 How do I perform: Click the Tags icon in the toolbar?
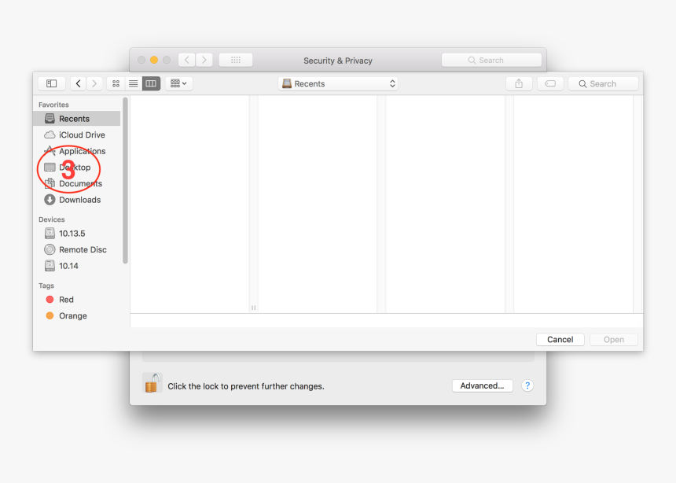[x=550, y=83]
